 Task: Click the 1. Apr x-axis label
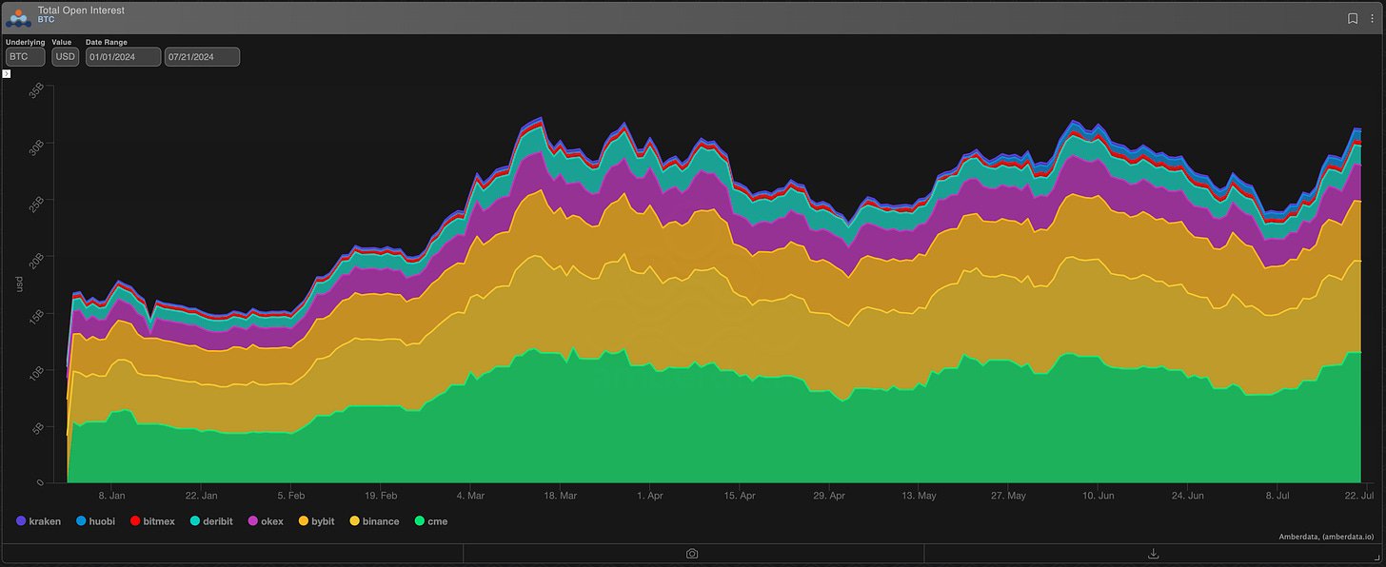[x=650, y=496]
